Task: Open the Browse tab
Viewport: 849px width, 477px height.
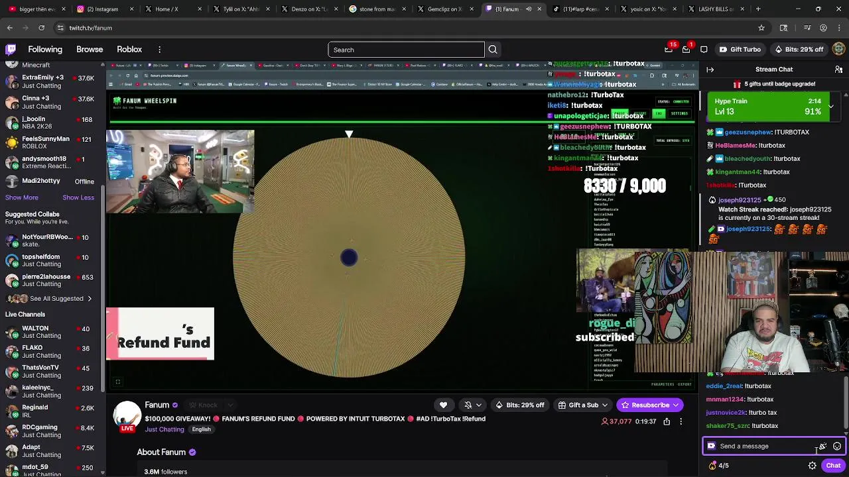Action: click(90, 50)
